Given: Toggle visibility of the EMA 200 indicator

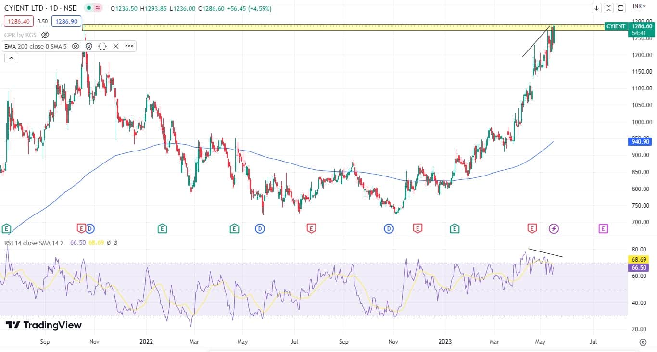Looking at the screenshot, I should (76, 46).
